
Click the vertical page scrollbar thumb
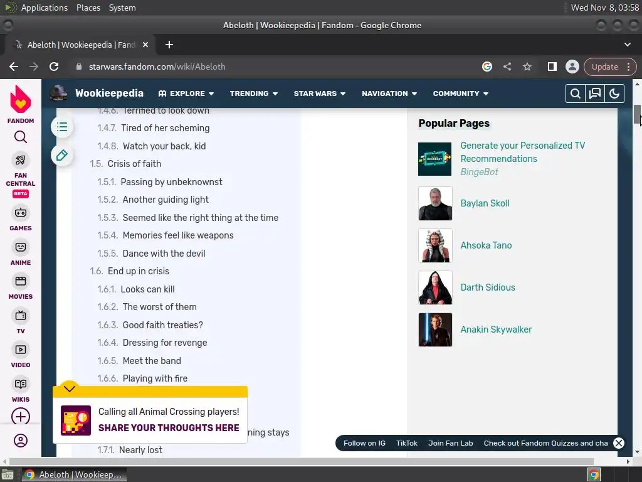coord(638,114)
